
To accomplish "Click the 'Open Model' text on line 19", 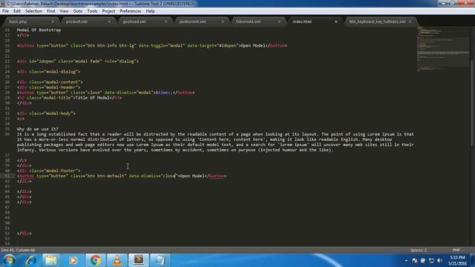I will coord(253,46).
